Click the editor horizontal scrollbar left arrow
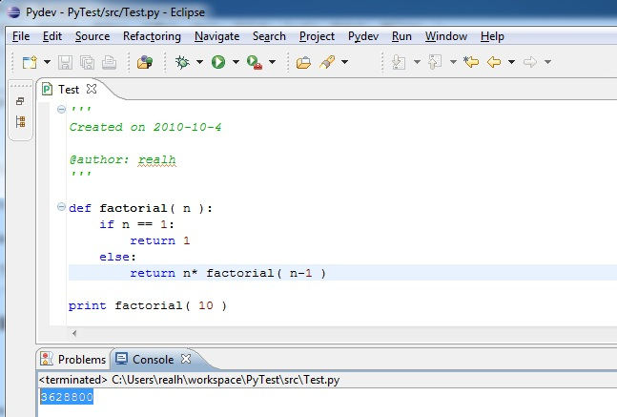The image size is (617, 417). (75, 334)
